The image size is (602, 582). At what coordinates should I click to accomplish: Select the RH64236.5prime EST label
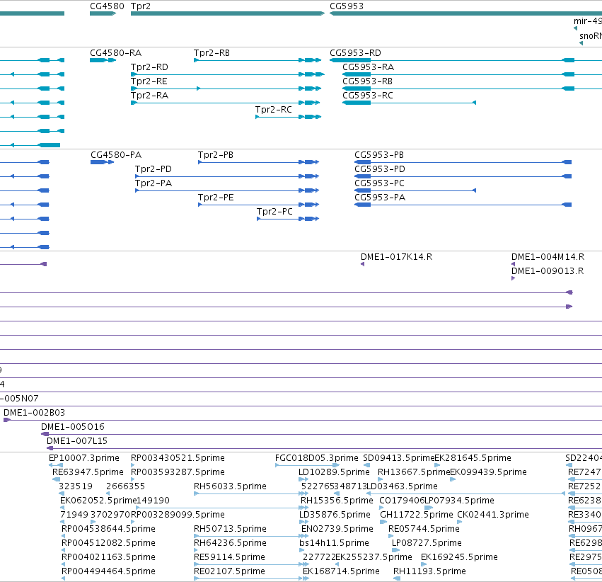230,544
